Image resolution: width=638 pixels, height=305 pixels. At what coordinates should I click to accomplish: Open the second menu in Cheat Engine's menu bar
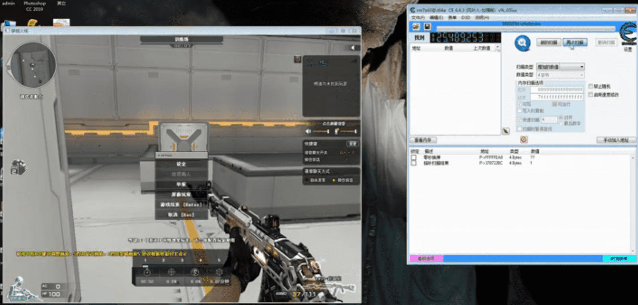click(x=436, y=18)
